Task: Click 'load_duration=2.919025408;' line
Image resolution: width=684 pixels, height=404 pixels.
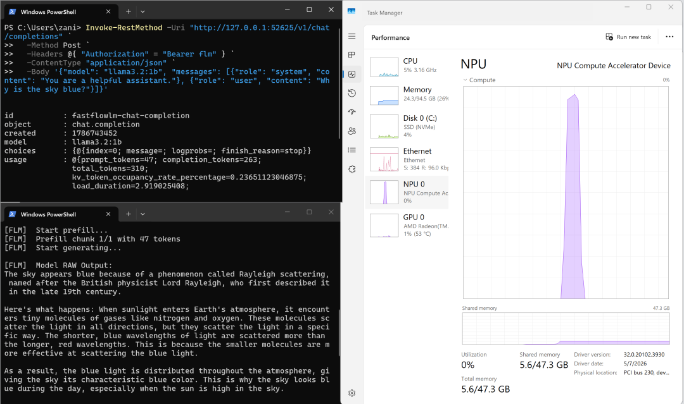Action: click(x=130, y=186)
